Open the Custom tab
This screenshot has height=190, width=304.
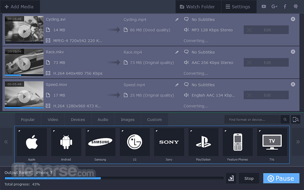click(155, 119)
